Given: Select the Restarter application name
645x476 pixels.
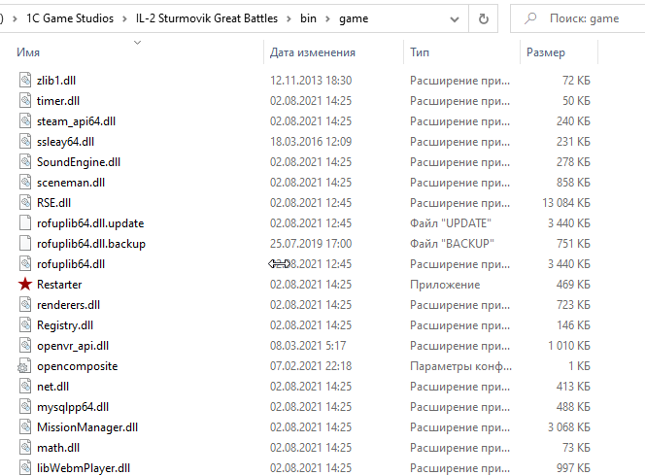Looking at the screenshot, I should tap(59, 285).
